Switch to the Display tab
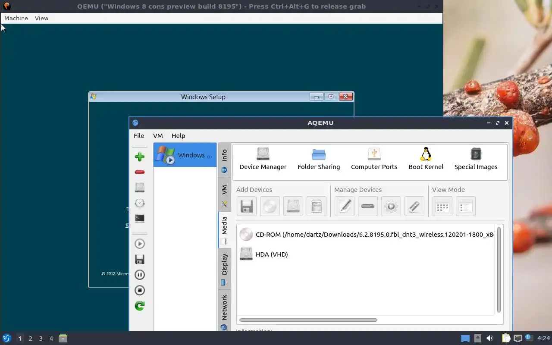Screen dimensions: 552x345 (224, 269)
